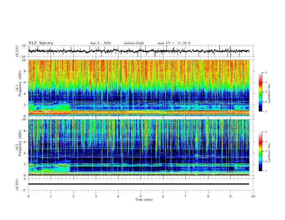The height and width of the screenshot is (220, 285).
Task: Click the log(PSD) label beside ch.1 colorbar
Action: click(x=270, y=93)
